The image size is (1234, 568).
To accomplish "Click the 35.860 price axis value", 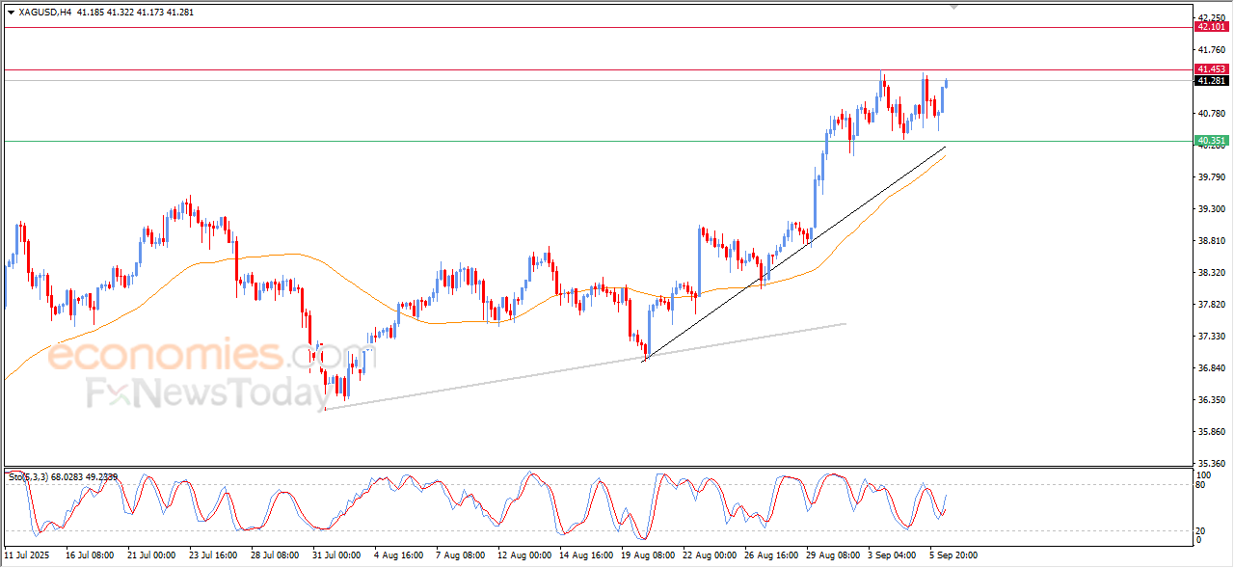I will tap(1211, 431).
